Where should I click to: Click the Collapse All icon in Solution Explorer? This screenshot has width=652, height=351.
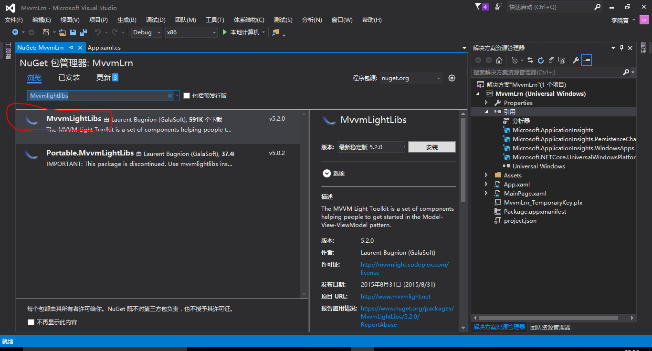(551, 60)
